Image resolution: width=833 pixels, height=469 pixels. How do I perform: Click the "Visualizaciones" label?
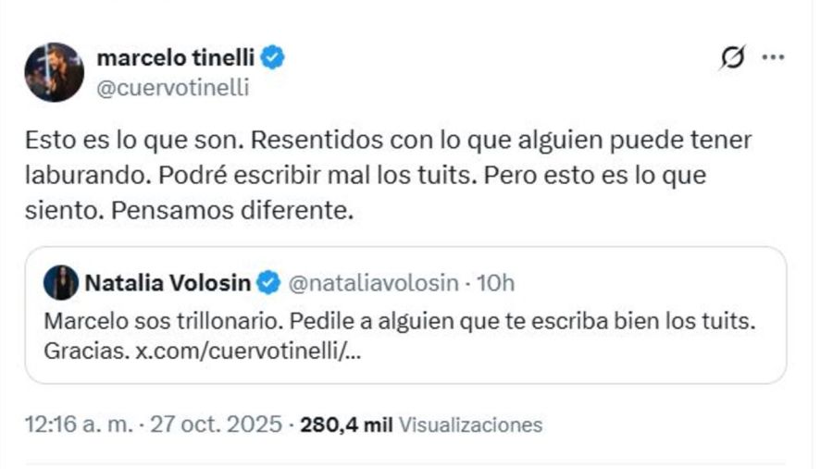coord(470,425)
